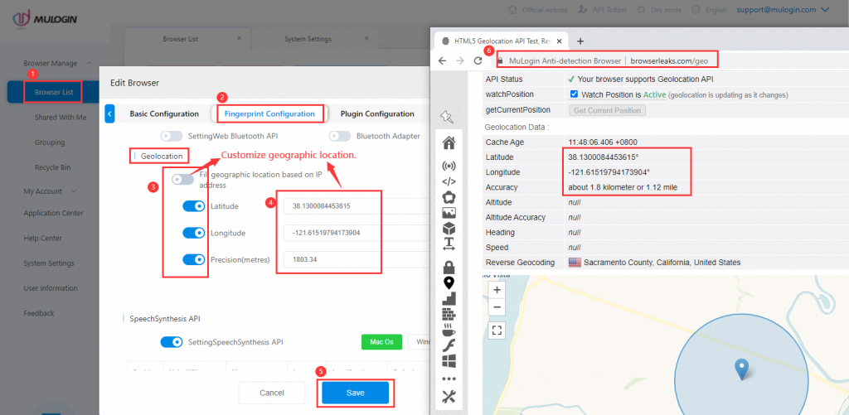This screenshot has height=415, width=849.
Task: Open the Flash player icon
Action: (449, 345)
